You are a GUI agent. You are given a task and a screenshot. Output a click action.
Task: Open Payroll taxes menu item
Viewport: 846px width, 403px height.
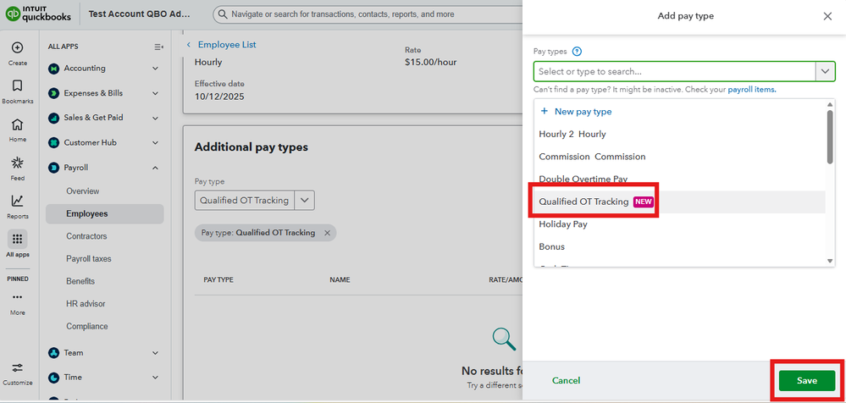(x=88, y=259)
